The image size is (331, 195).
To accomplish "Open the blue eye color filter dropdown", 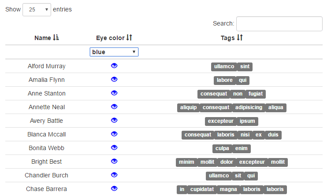I will (x=114, y=52).
